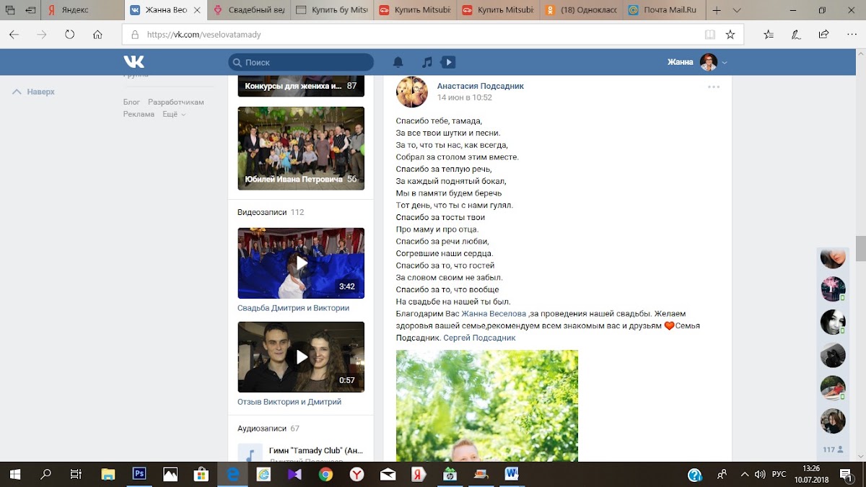Screen dimensions: 866x487
Task: Open post timestamp 14 июн в 10:52
Action: click(465, 97)
